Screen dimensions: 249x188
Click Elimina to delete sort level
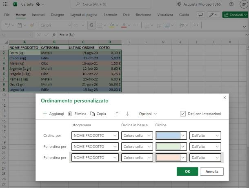[x=77, y=114]
